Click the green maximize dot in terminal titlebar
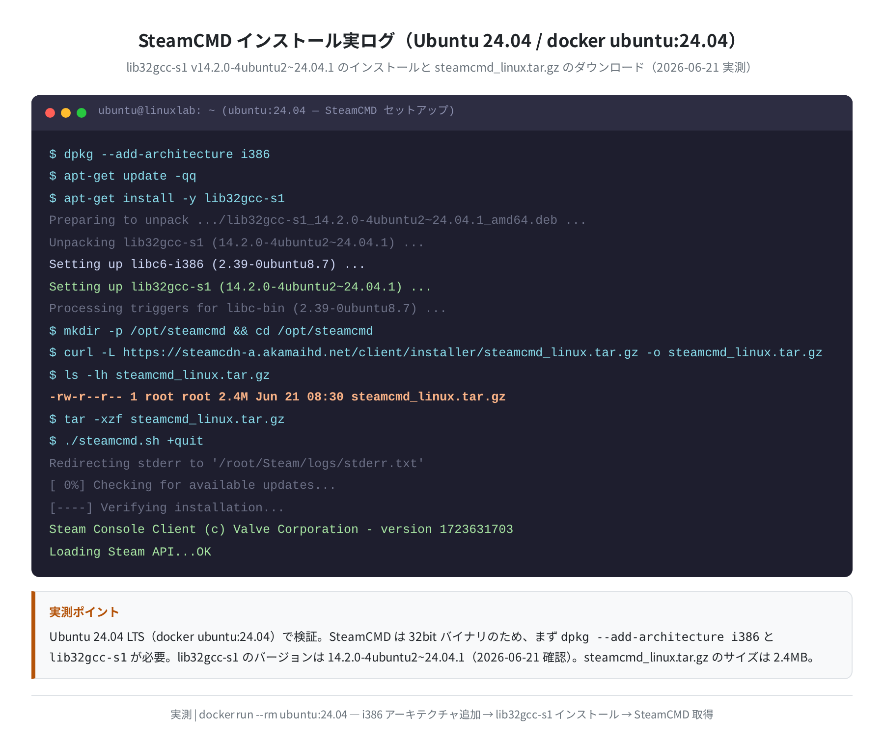The image size is (884, 741). pyautogui.click(x=82, y=113)
